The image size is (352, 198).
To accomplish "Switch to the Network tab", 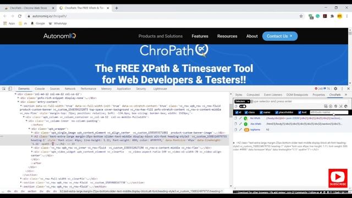I will tap(70, 89).
